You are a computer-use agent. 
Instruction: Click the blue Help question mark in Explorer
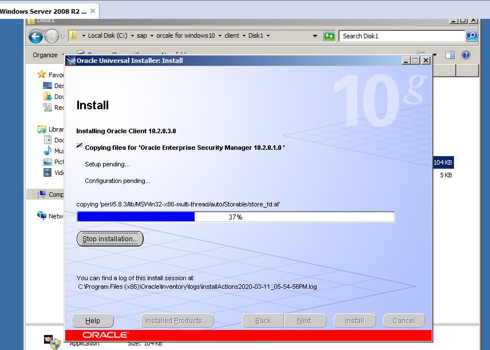click(465, 55)
